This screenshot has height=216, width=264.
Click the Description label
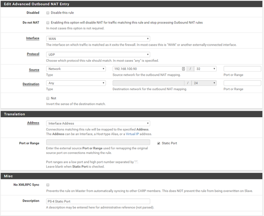31,201
